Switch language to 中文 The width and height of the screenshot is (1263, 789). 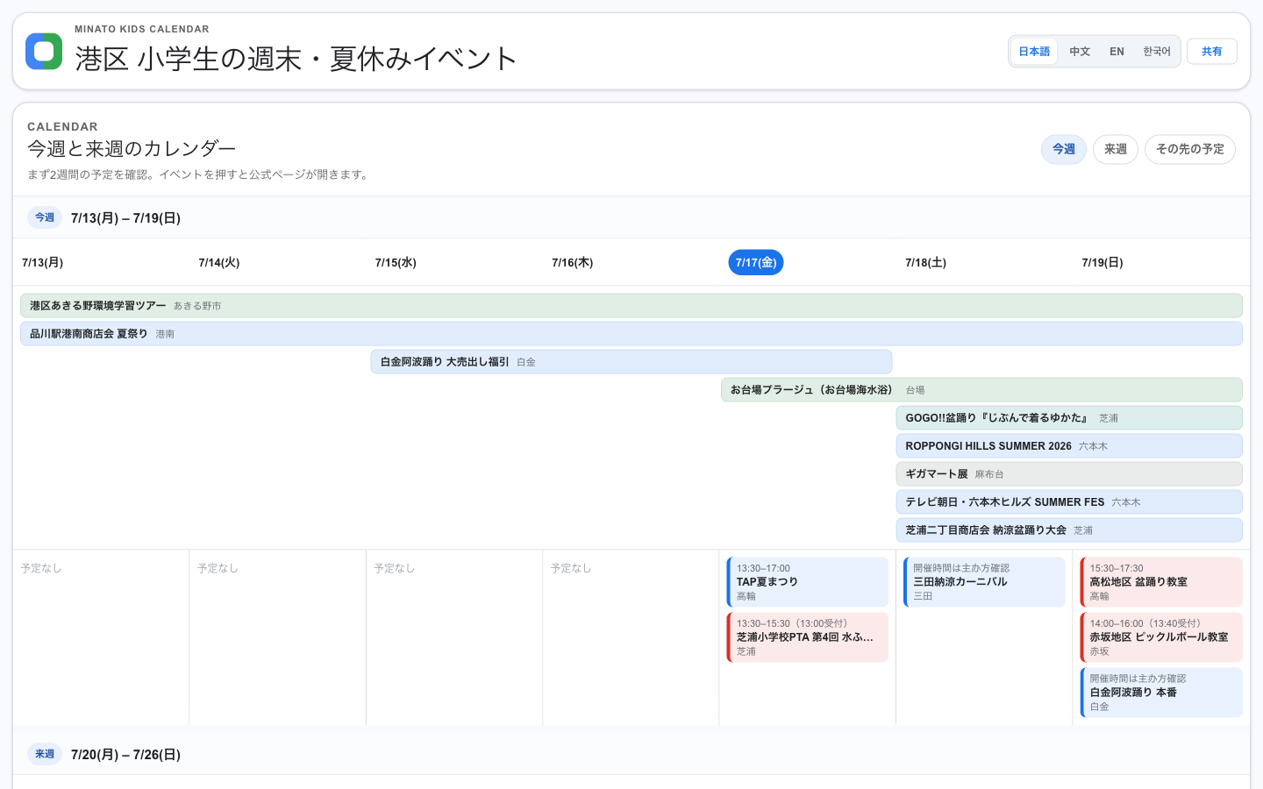tap(1080, 52)
